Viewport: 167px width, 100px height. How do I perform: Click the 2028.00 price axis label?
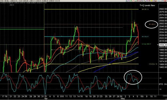163,35
